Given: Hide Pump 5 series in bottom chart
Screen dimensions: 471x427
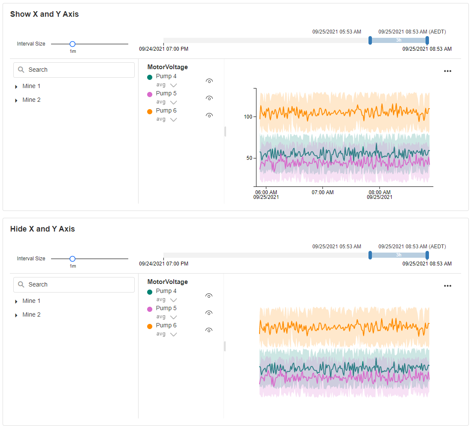Looking at the screenshot, I should (x=209, y=313).
